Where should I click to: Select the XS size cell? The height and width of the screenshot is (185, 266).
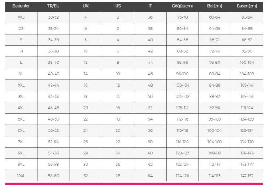21,28
